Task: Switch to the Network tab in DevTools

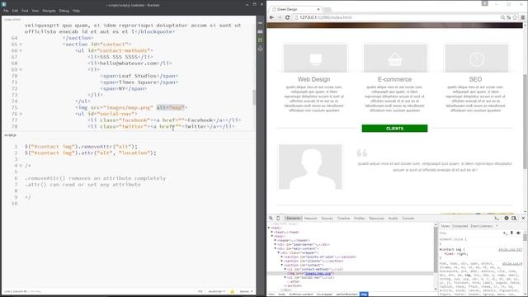Action: point(310,219)
